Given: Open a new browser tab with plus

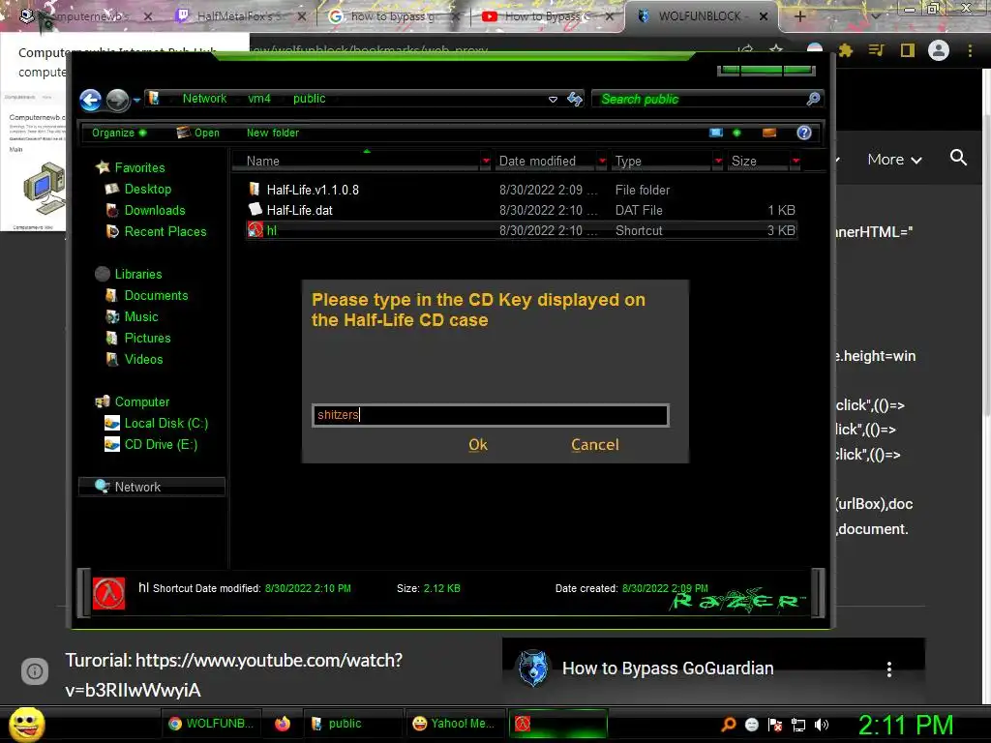Looking at the screenshot, I should click(x=799, y=16).
